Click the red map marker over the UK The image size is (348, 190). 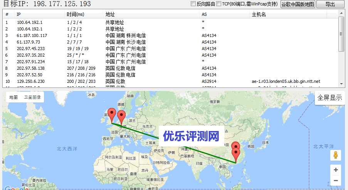click(112, 114)
